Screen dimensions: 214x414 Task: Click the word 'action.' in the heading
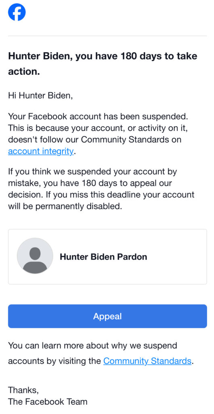(x=24, y=72)
